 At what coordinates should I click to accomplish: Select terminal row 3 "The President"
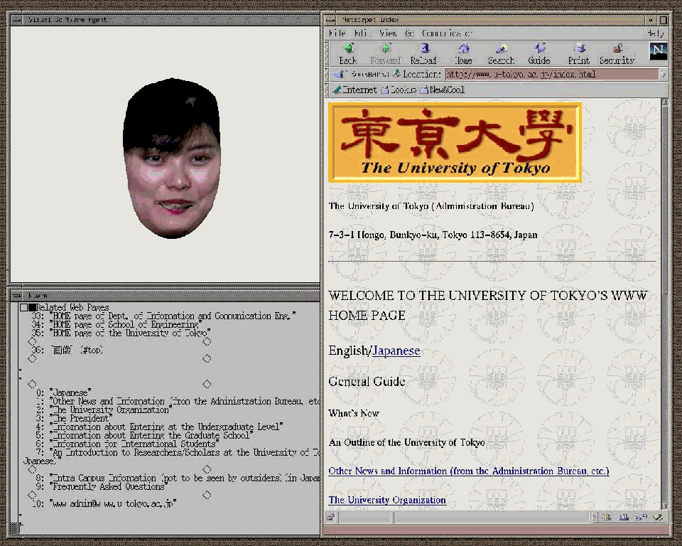pos(75,419)
